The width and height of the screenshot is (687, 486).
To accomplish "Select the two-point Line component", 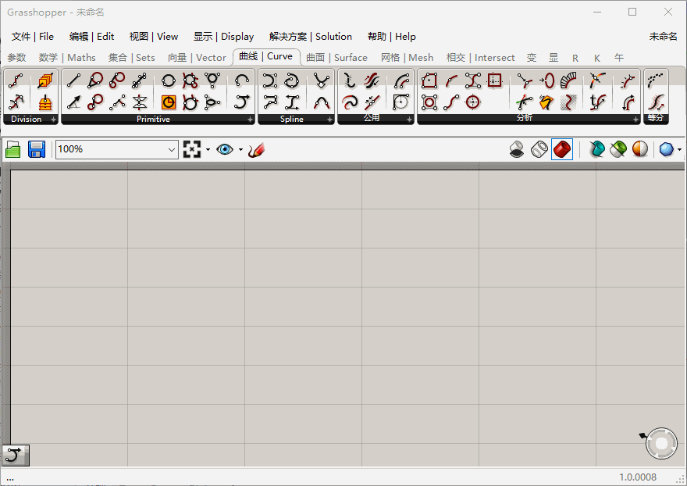I will pyautogui.click(x=73, y=80).
